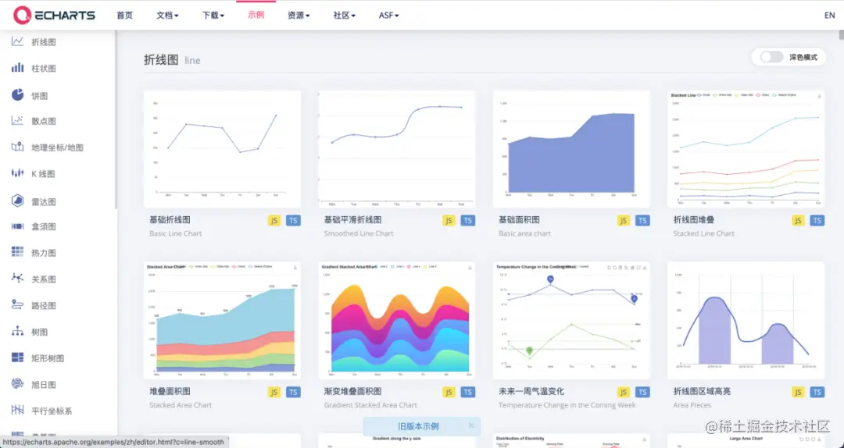The image size is (844, 448).
Task: Select the graph 关系图 sidebar icon
Action: point(17,278)
